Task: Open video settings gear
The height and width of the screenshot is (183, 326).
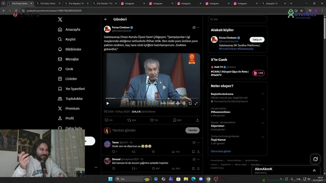Action: (x=184, y=103)
